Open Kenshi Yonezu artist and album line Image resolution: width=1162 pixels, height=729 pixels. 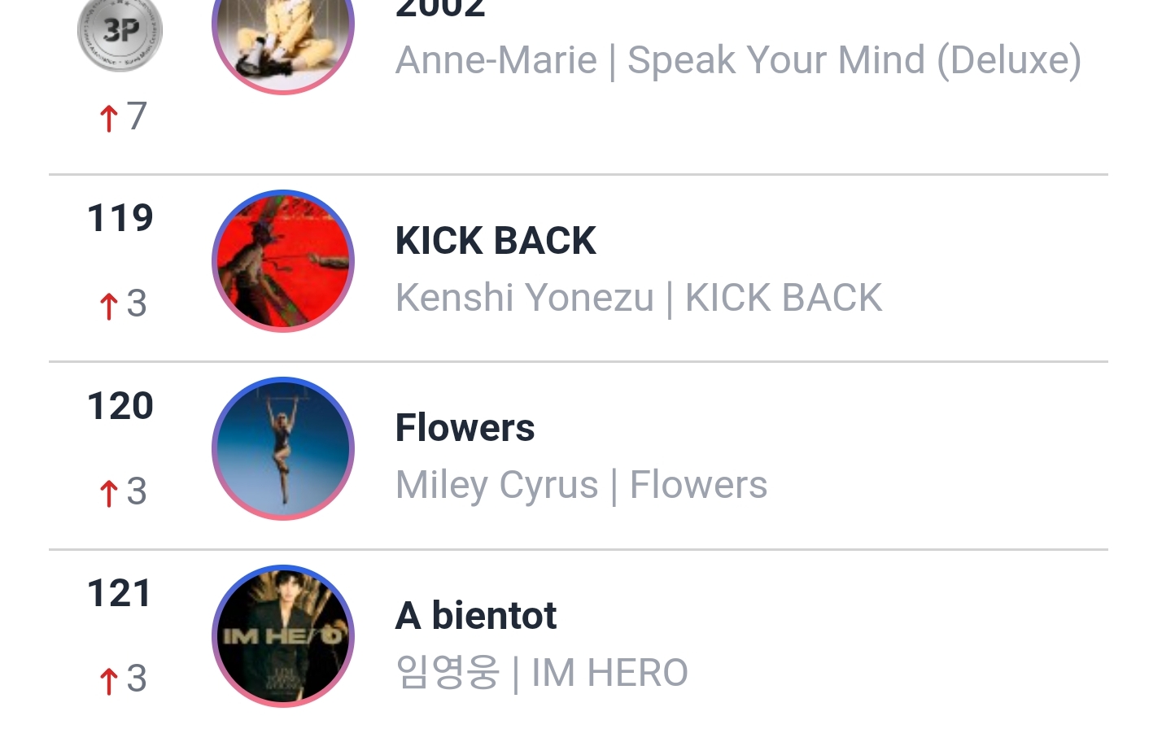[x=639, y=298]
